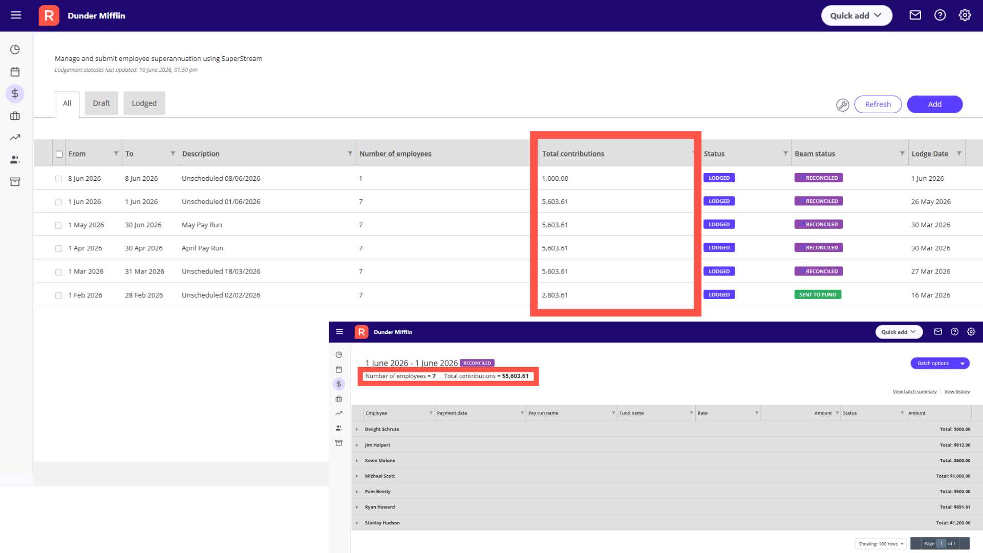Open the mail inbox icon in main header
The width and height of the screenshot is (983, 553).
tap(915, 15)
